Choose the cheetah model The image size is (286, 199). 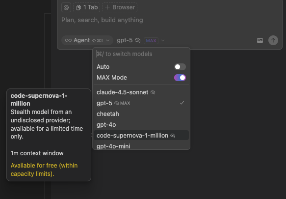coord(141,114)
